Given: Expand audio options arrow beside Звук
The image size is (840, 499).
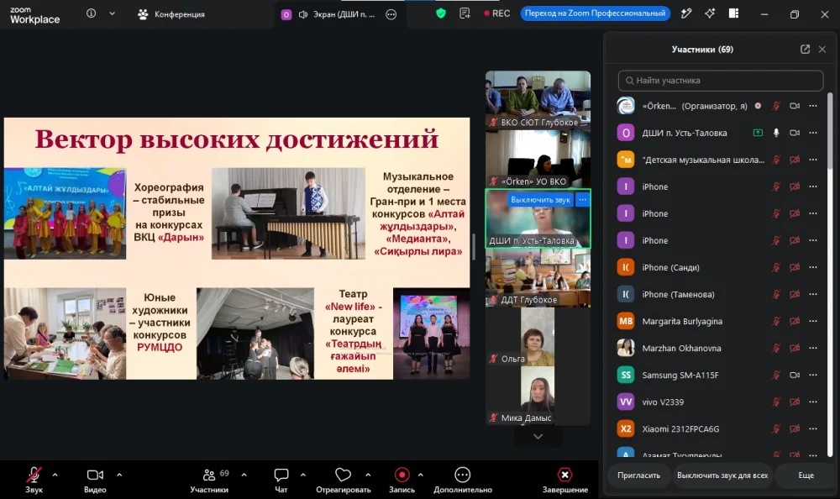Looking at the screenshot, I should tap(55, 475).
